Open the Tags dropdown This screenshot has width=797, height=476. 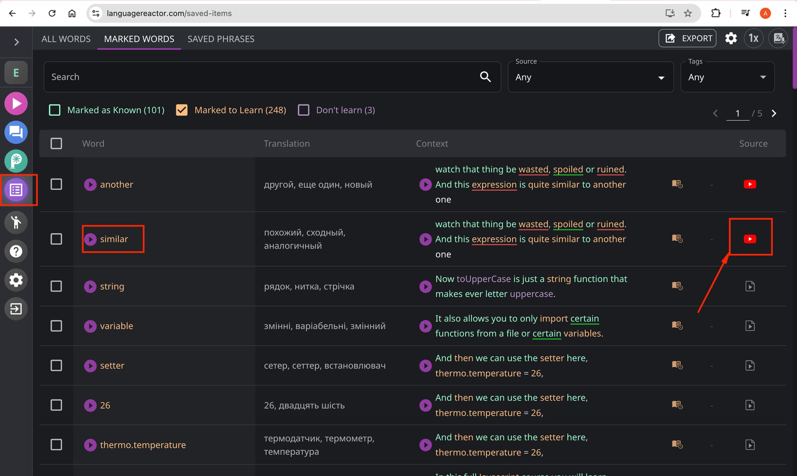point(727,77)
